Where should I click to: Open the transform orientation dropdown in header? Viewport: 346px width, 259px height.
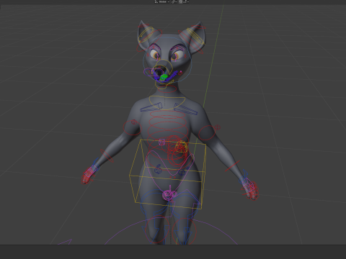tap(162, 1)
